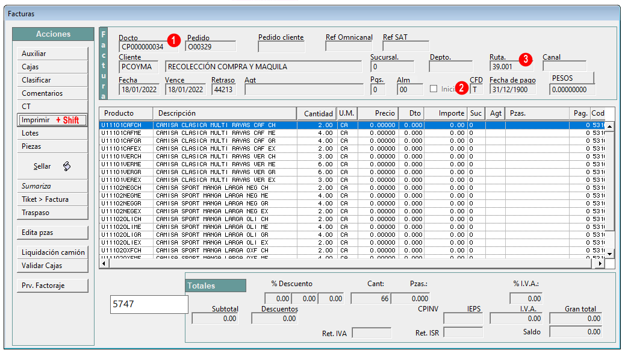Click the Liquidación camión button
This screenshot has height=353, width=625.
coord(52,252)
